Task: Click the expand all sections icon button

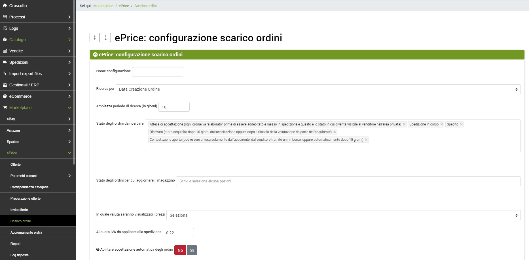Action: coord(106,38)
